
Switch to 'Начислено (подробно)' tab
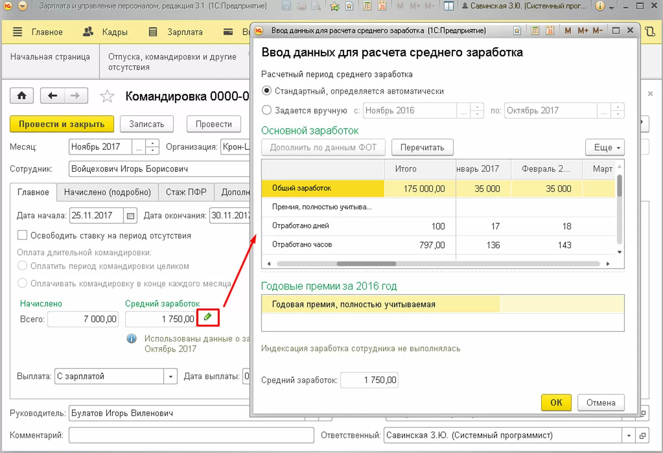pyautogui.click(x=107, y=192)
